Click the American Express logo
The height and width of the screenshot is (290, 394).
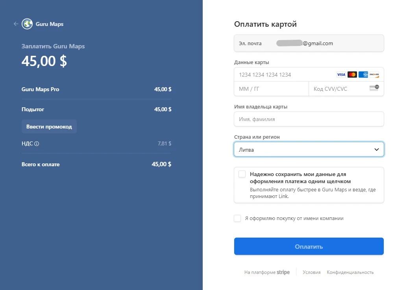363,75
